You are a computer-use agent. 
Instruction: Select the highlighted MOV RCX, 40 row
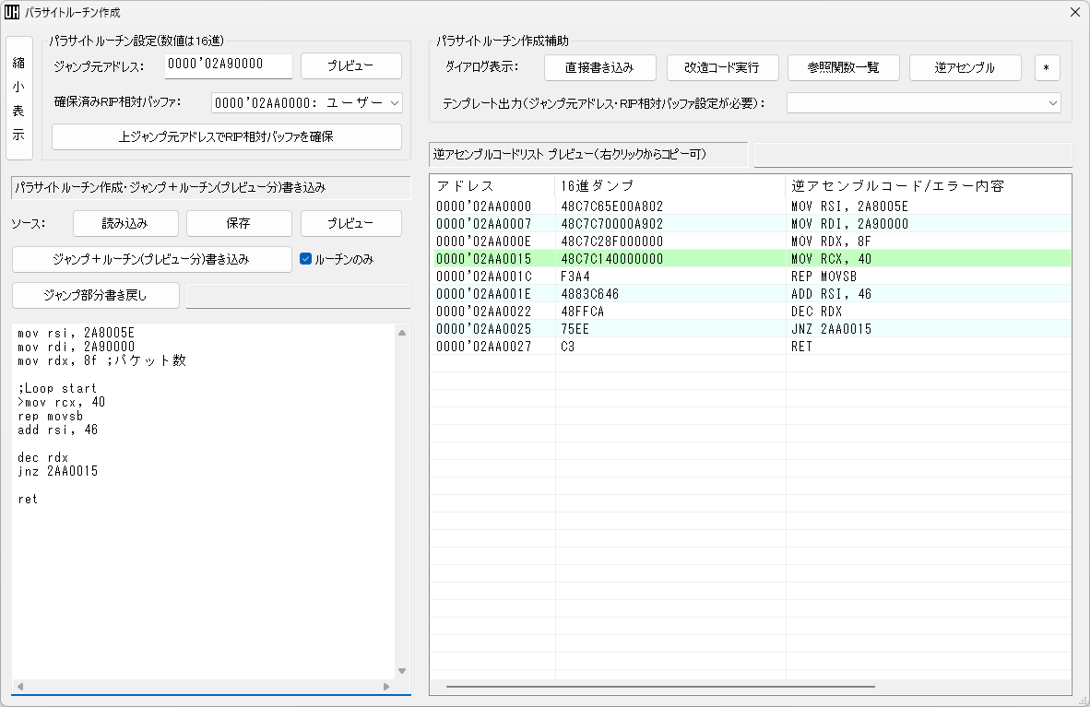click(750, 259)
